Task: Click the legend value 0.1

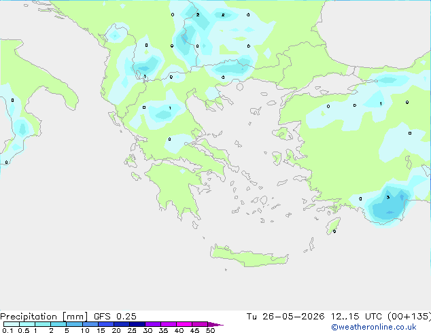Action: tap(7, 330)
